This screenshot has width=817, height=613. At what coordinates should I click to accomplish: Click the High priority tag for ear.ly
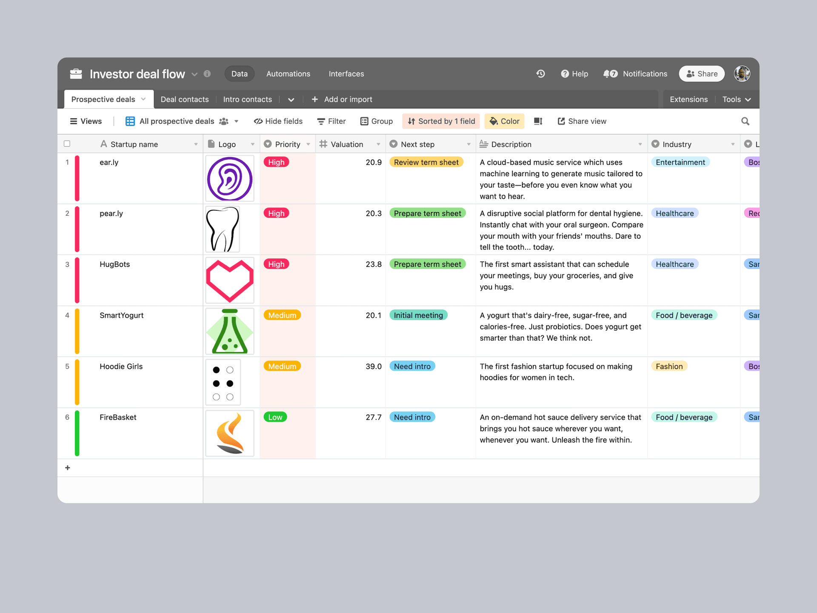pyautogui.click(x=276, y=162)
